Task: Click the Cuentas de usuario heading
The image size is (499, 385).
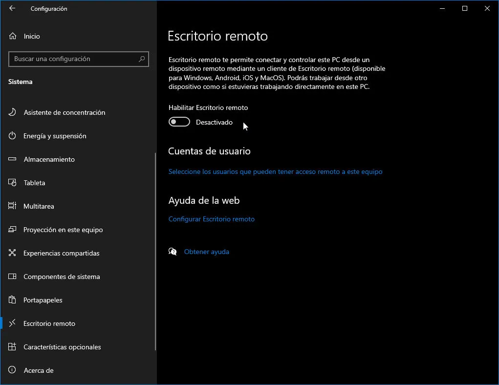Action: pos(209,151)
